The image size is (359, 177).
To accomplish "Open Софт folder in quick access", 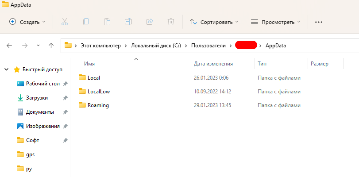I will click(x=32, y=140).
